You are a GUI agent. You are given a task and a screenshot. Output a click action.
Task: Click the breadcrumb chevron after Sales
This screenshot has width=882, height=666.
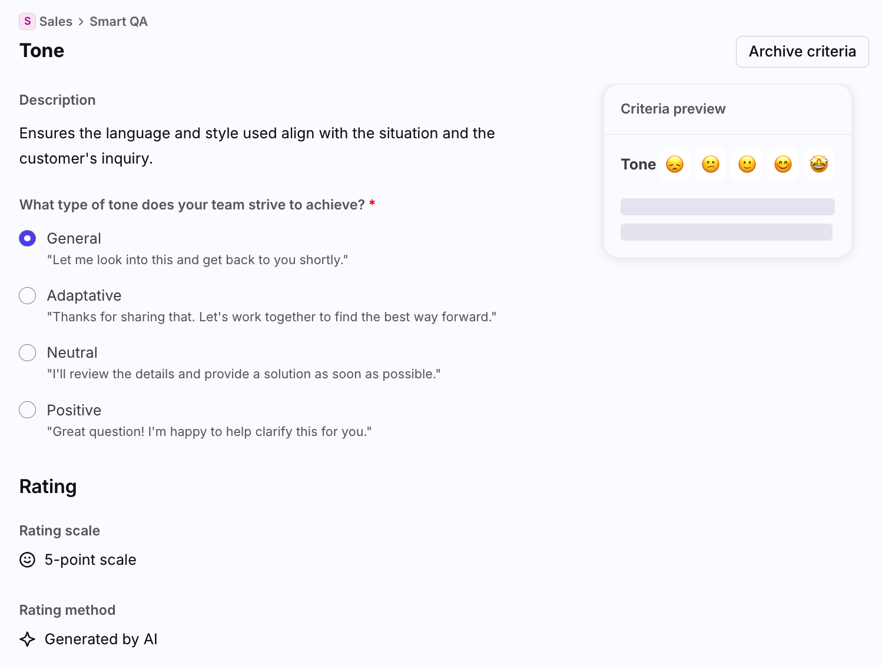tap(81, 22)
